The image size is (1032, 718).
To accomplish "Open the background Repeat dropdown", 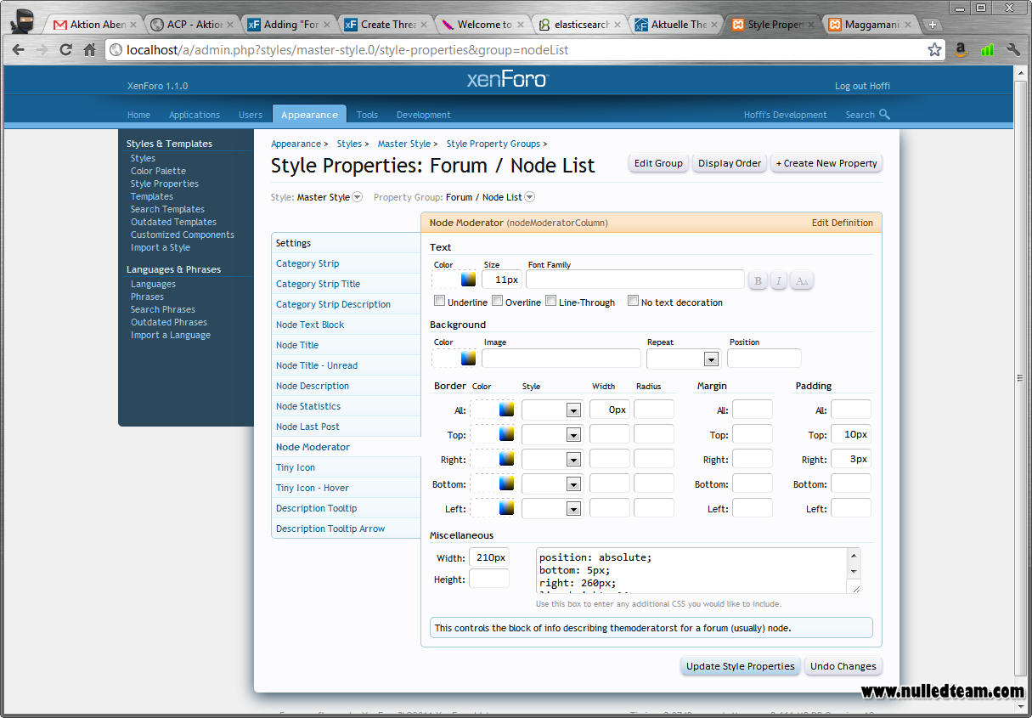I will 683,359.
